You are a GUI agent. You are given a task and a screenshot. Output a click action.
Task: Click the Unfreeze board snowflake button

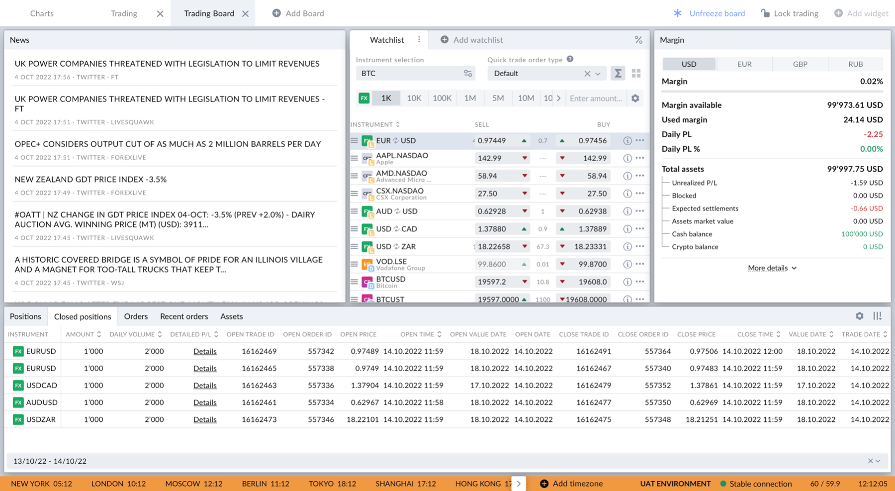[709, 13]
